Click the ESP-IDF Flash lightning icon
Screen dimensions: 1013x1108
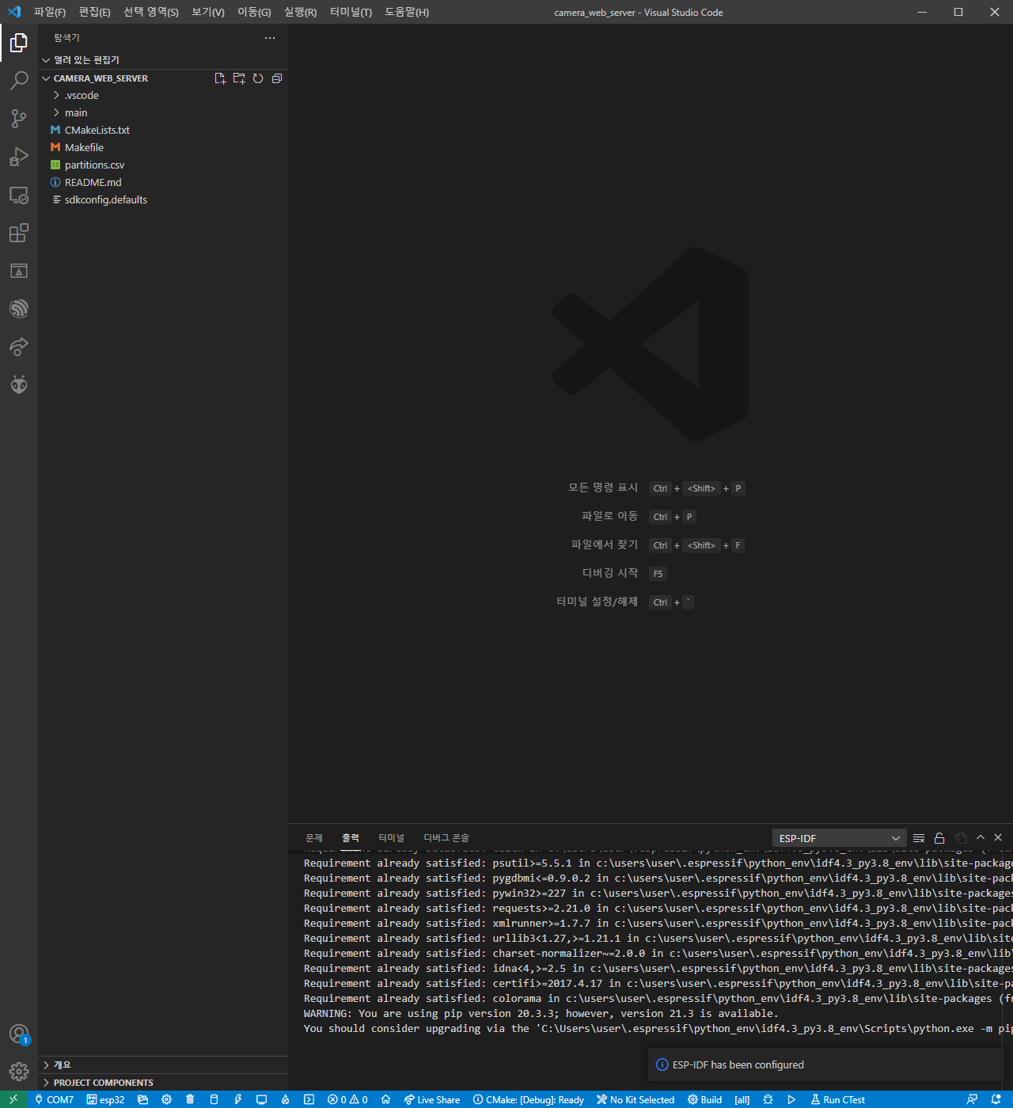click(237, 1099)
